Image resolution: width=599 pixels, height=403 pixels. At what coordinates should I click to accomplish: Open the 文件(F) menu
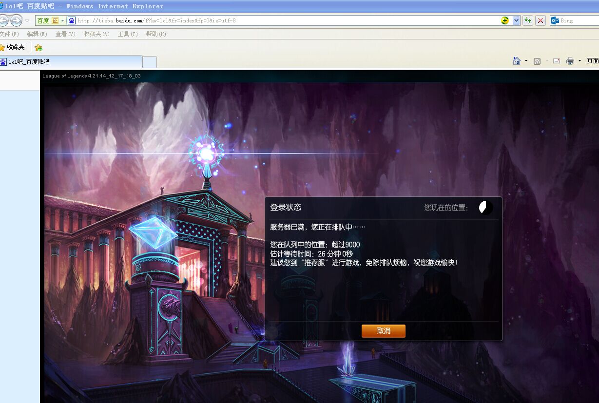click(9, 34)
